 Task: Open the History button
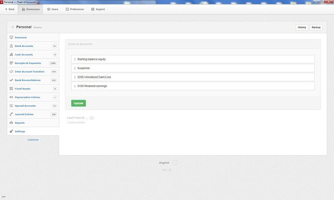point(302,27)
